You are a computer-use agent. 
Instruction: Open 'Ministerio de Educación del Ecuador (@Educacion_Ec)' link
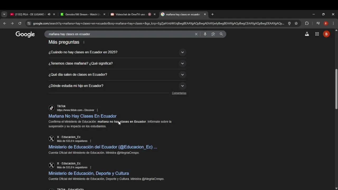(x=103, y=147)
